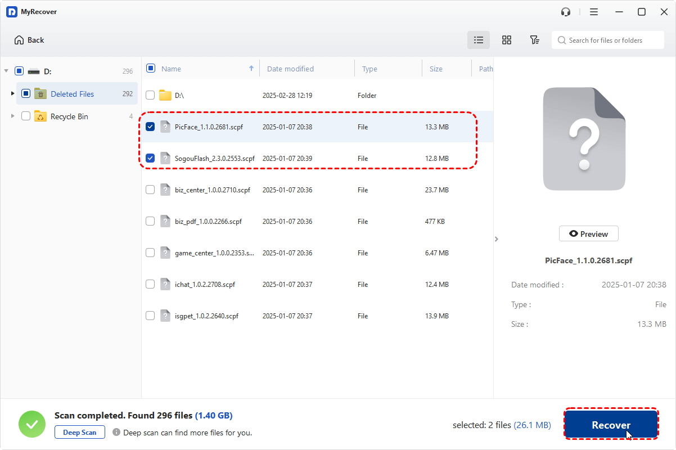This screenshot has width=676, height=450.
Task: Click the deep scan info icon
Action: tap(116, 433)
